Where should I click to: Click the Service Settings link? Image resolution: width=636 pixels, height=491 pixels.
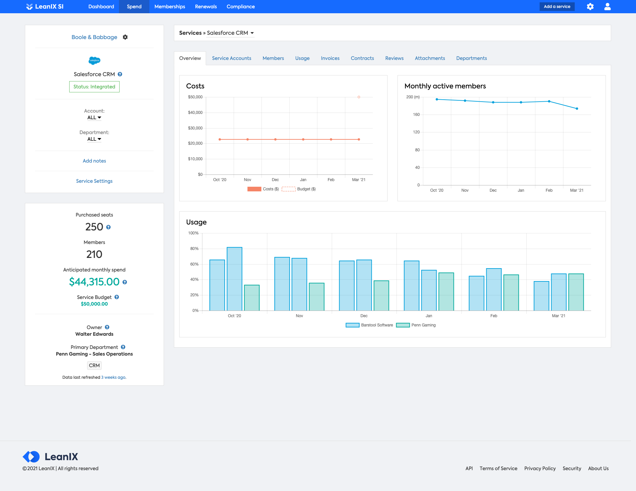(x=94, y=180)
